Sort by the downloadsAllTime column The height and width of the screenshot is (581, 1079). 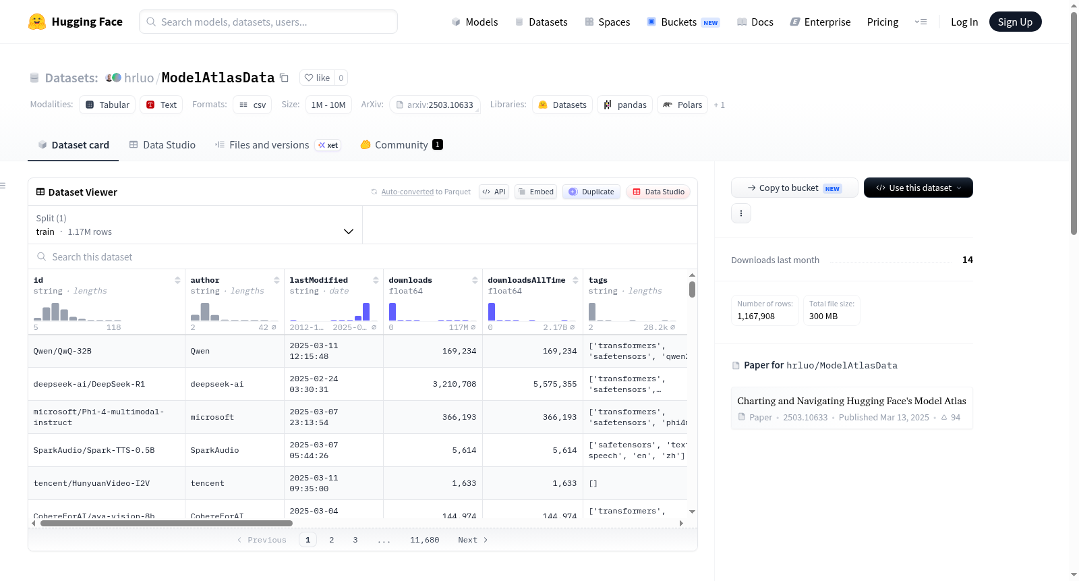[x=575, y=280]
